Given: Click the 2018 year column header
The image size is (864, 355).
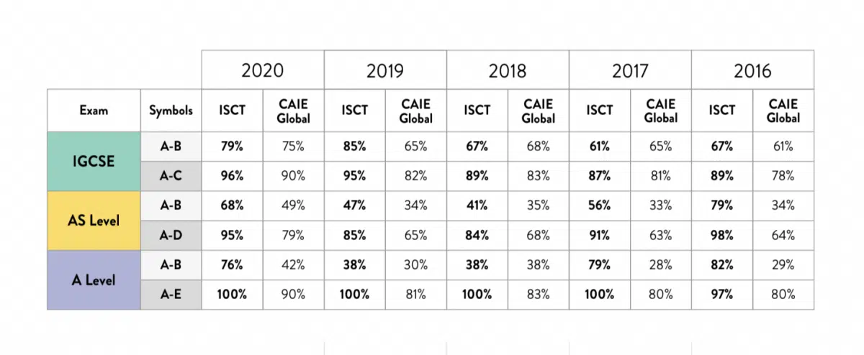Looking at the screenshot, I should [508, 70].
